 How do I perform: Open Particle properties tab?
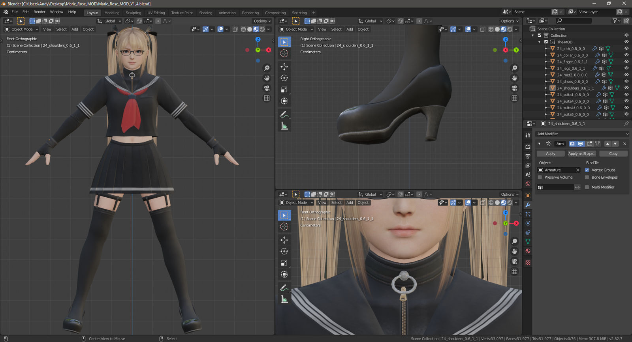[x=528, y=214]
